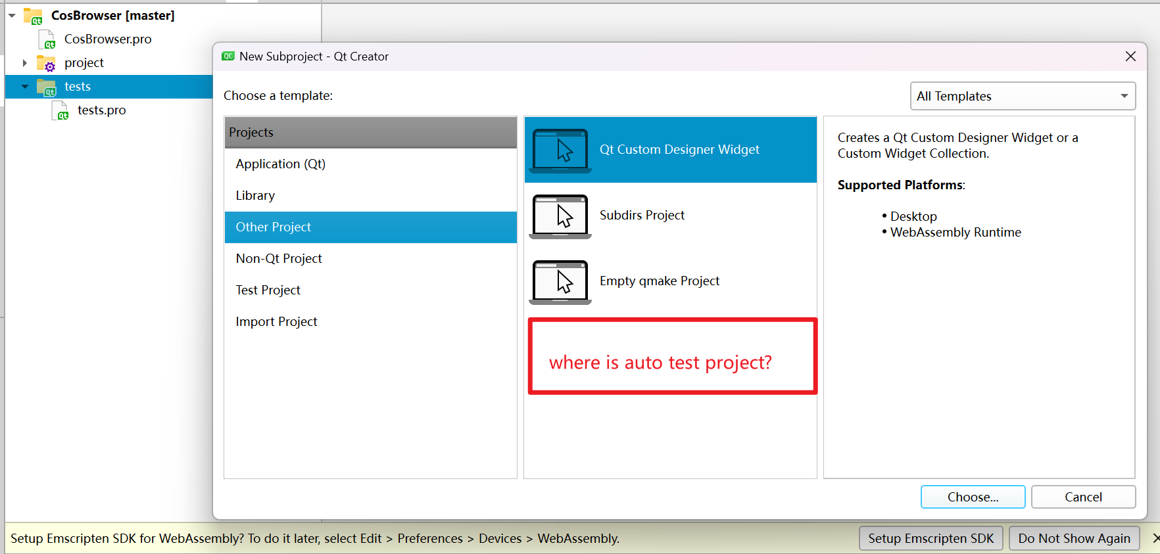Collapse the CosBrowser [master] tree node
The width and height of the screenshot is (1160, 554).
[x=12, y=16]
